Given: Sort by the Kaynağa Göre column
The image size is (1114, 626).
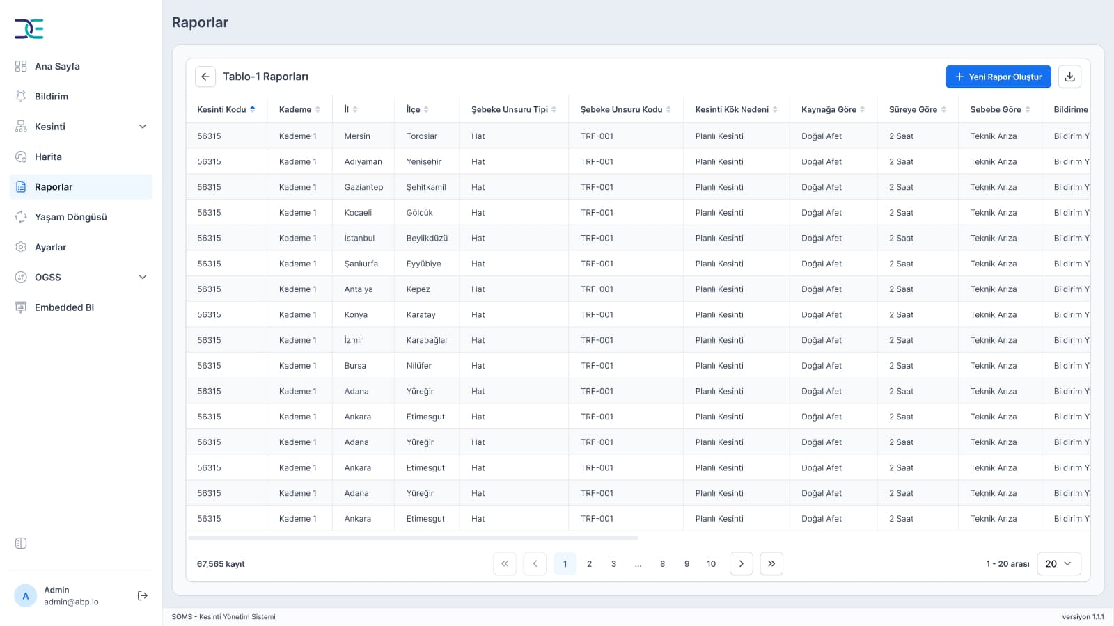Looking at the screenshot, I should tap(833, 109).
